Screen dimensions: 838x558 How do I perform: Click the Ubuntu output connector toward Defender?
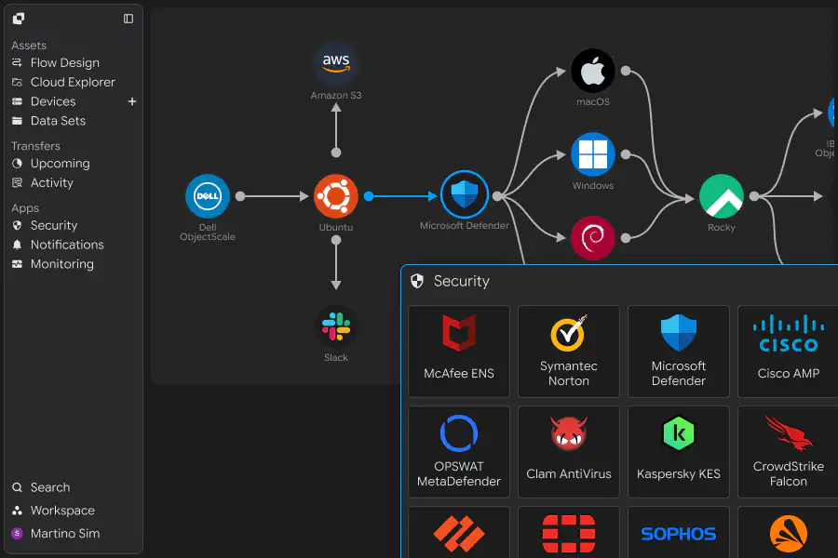[x=369, y=196]
